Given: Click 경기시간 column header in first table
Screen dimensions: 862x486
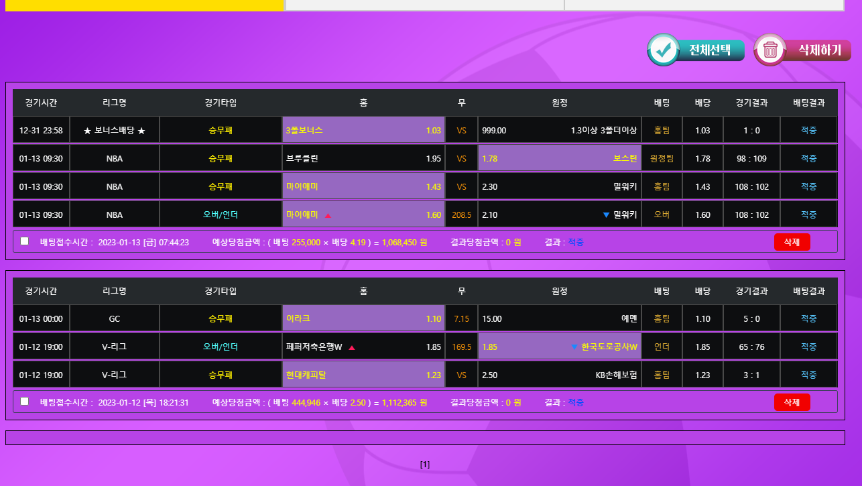Looking at the screenshot, I should coord(41,103).
